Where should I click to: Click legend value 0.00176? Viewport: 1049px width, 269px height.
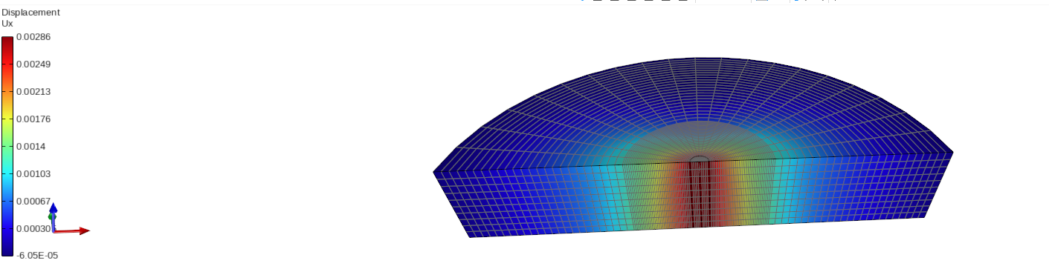[x=33, y=119]
